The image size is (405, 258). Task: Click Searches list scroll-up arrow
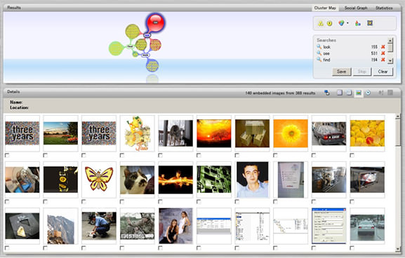[390, 40]
